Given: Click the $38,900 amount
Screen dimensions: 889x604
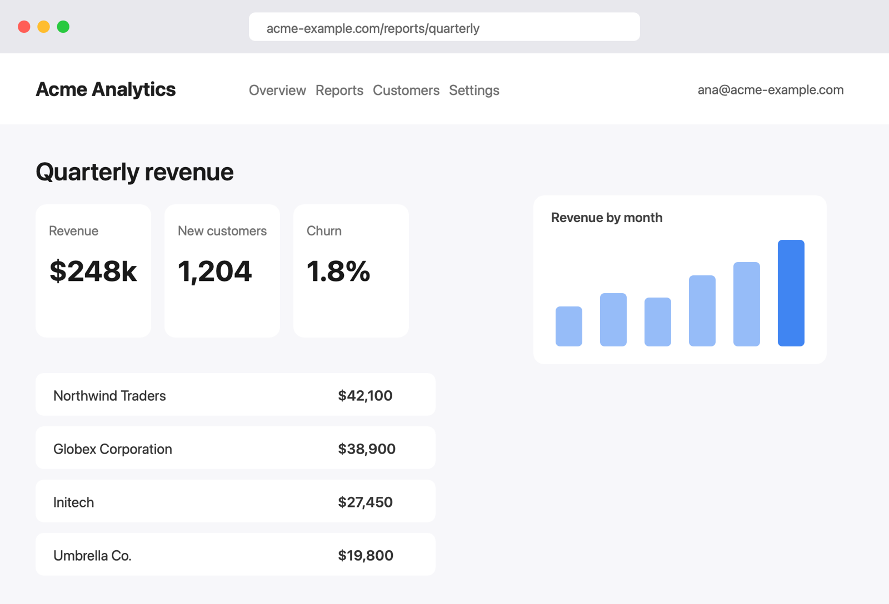Looking at the screenshot, I should pos(367,449).
